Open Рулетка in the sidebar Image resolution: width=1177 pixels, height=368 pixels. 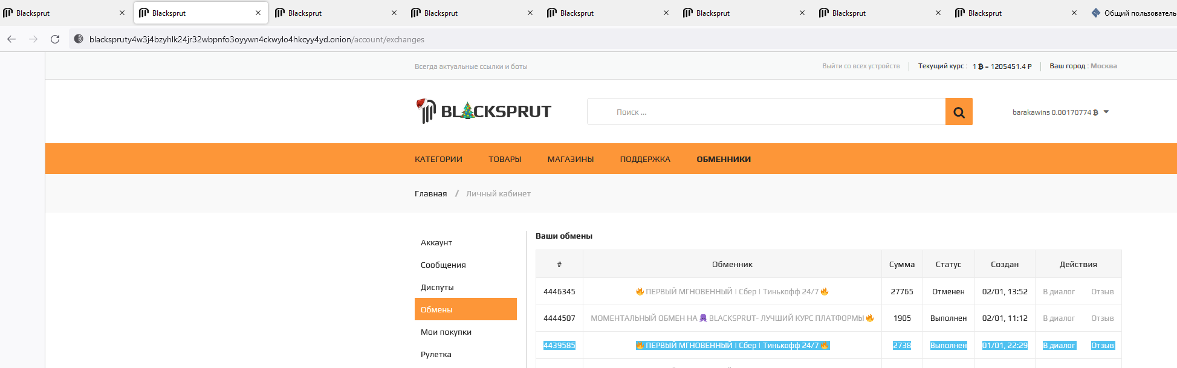[436, 354]
